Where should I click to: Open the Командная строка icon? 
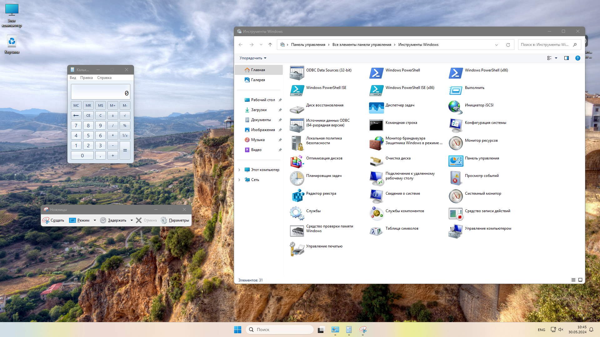[x=376, y=125]
